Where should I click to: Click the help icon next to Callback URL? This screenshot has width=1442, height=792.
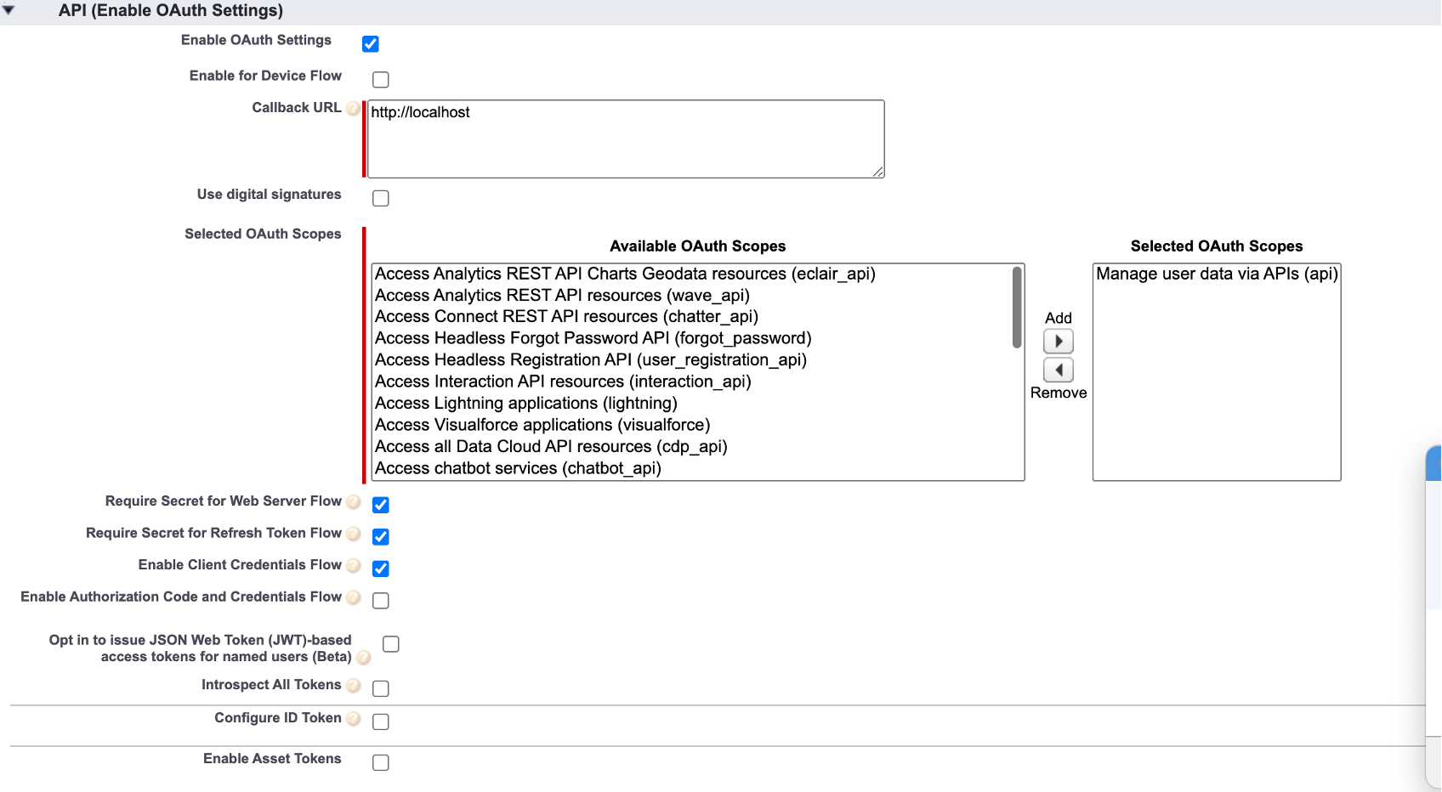(x=352, y=108)
